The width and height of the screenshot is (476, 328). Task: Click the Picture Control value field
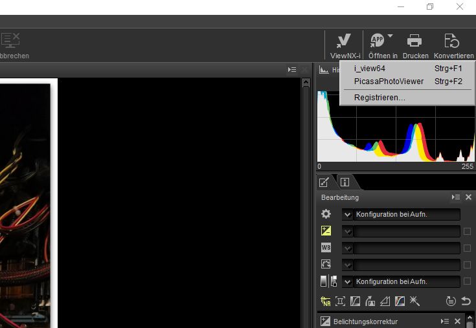407,265
